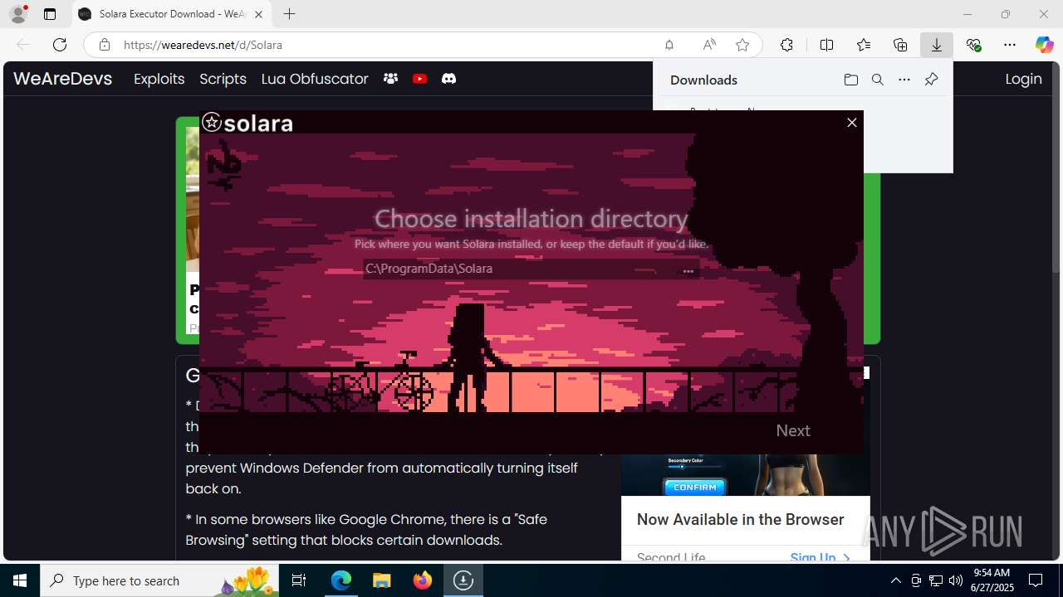Open the Copilot icon
This screenshot has width=1063, height=597.
pos(1044,45)
